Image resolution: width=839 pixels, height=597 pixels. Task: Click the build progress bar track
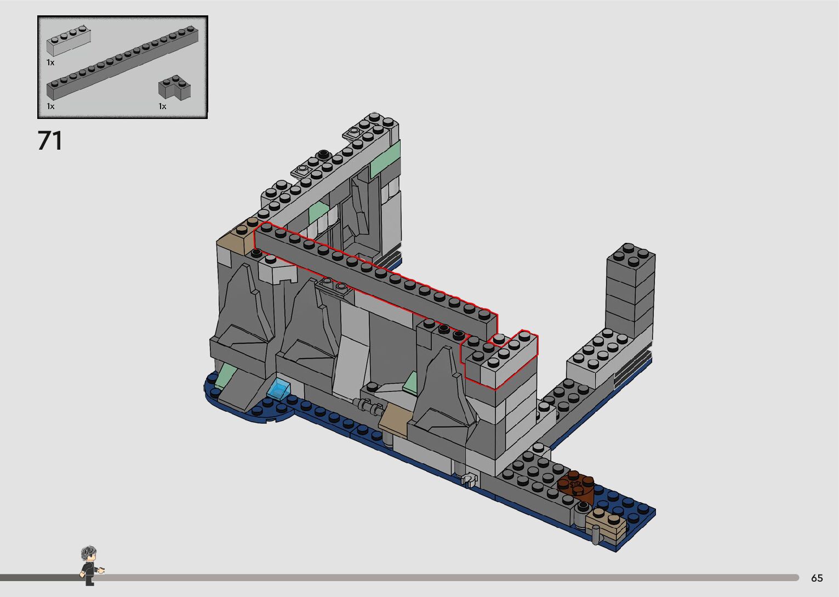(438, 577)
